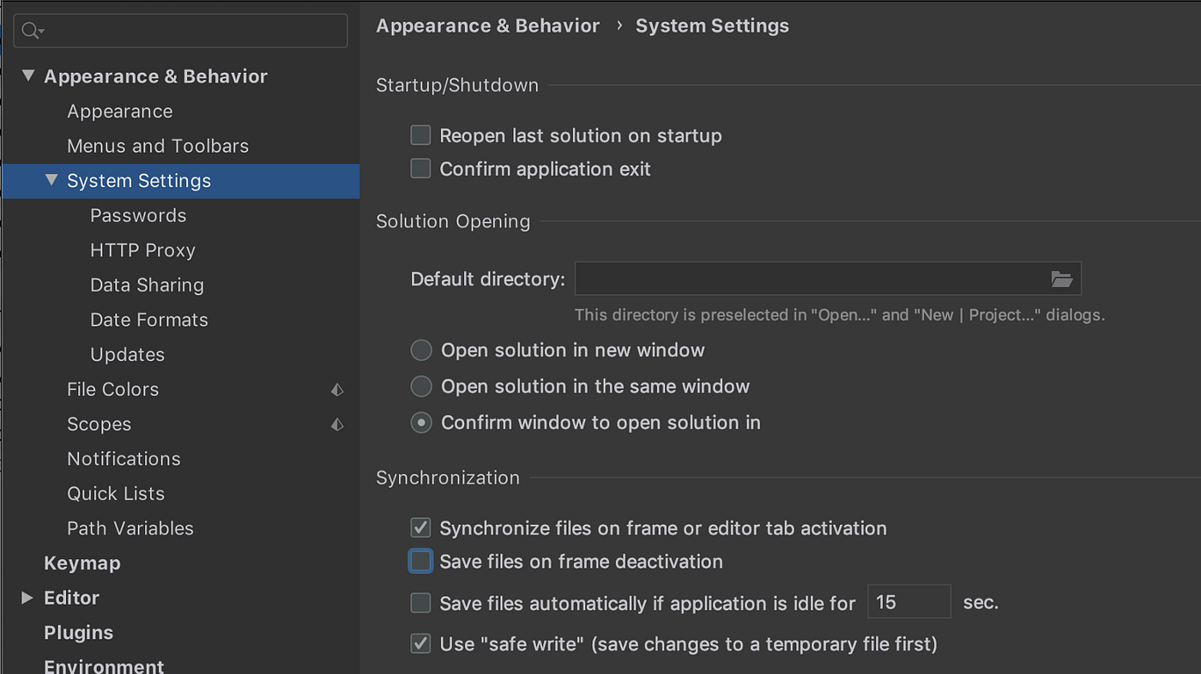Viewport: 1201px width, 674px height.
Task: Check Save files on frame deactivation
Action: click(x=420, y=562)
